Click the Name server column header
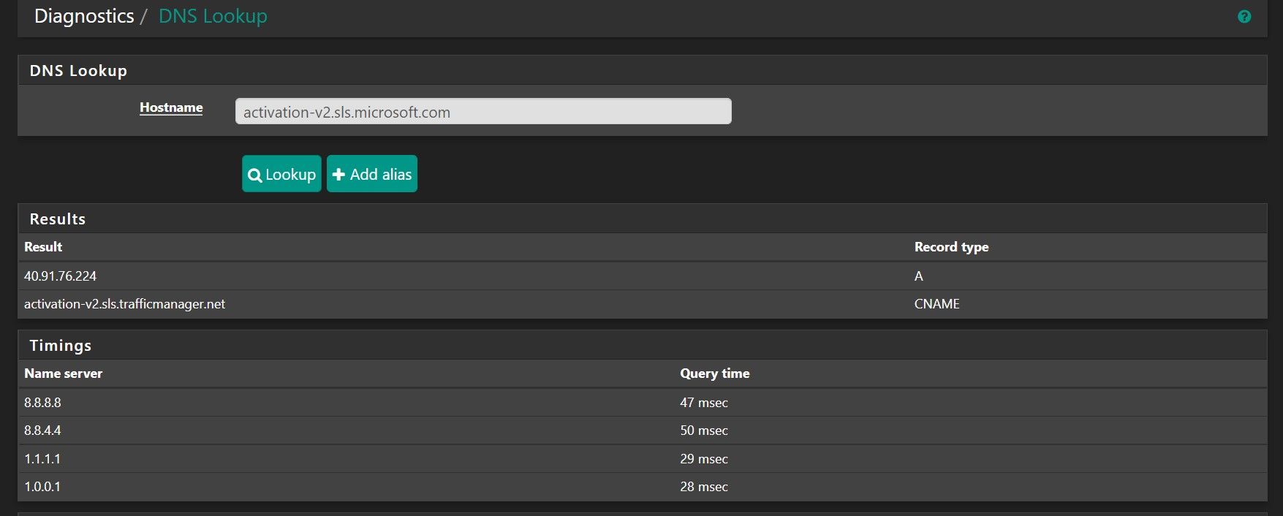 63,373
